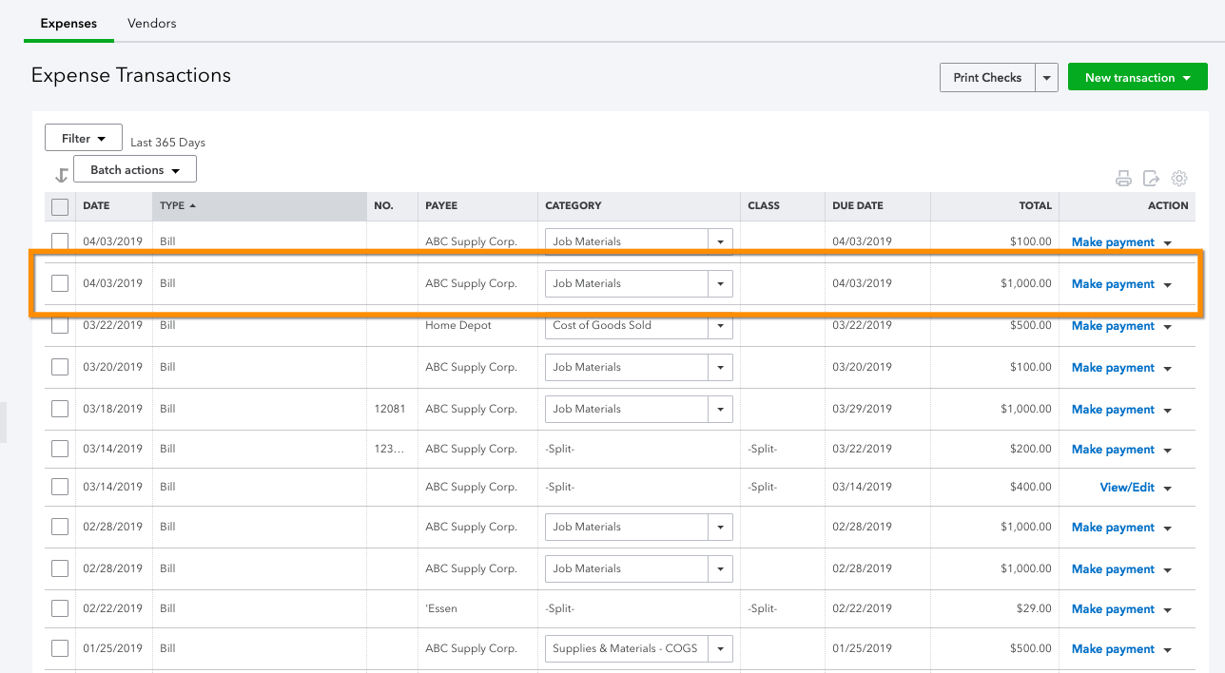The height and width of the screenshot is (673, 1225).
Task: Click Make payment for the 'Essen bill
Action: 1113,609
